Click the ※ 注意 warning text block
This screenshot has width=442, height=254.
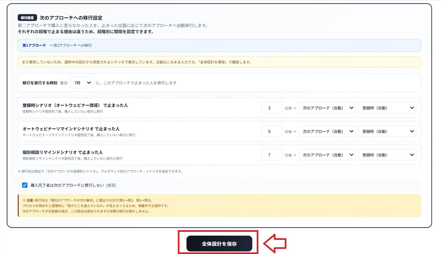coord(219,205)
